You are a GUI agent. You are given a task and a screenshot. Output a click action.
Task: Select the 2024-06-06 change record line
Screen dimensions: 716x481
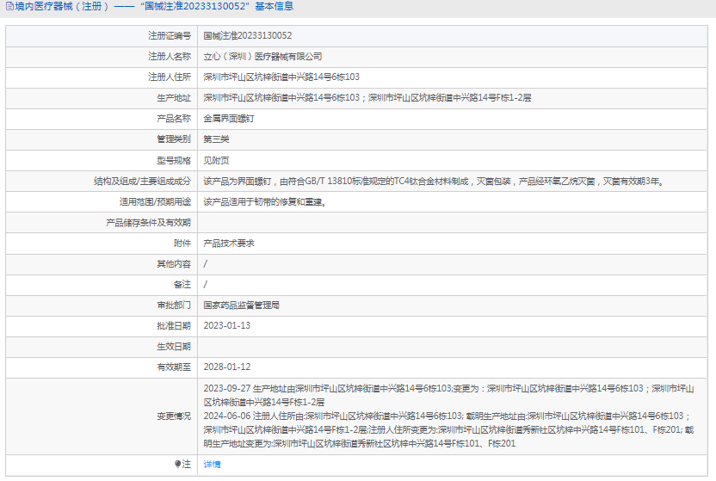pyautogui.click(x=449, y=429)
